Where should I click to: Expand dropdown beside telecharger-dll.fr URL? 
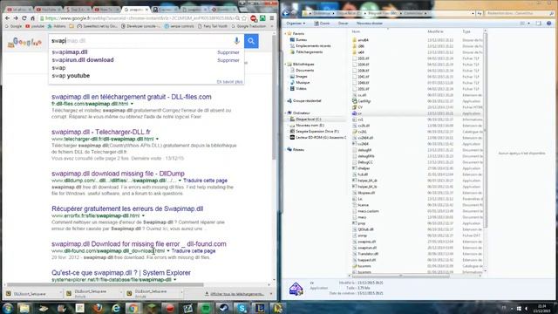click(157, 139)
